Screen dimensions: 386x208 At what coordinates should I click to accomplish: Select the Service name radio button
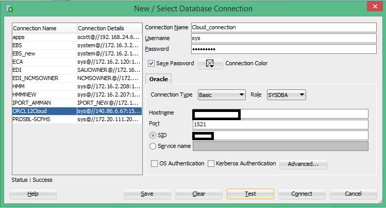[x=152, y=146]
